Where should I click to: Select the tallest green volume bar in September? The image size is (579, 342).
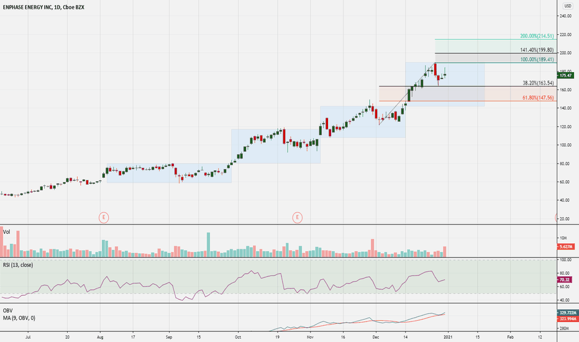(x=208, y=244)
